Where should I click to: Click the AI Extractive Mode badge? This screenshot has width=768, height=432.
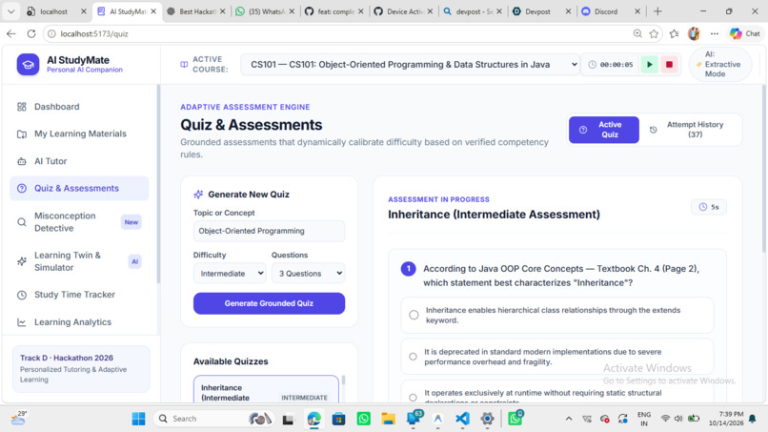[720, 64]
